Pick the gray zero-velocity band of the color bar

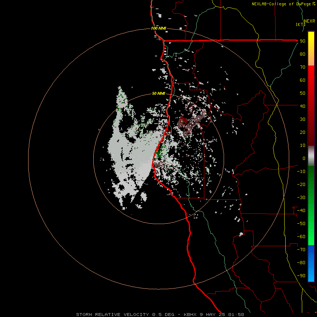[x=311, y=156]
